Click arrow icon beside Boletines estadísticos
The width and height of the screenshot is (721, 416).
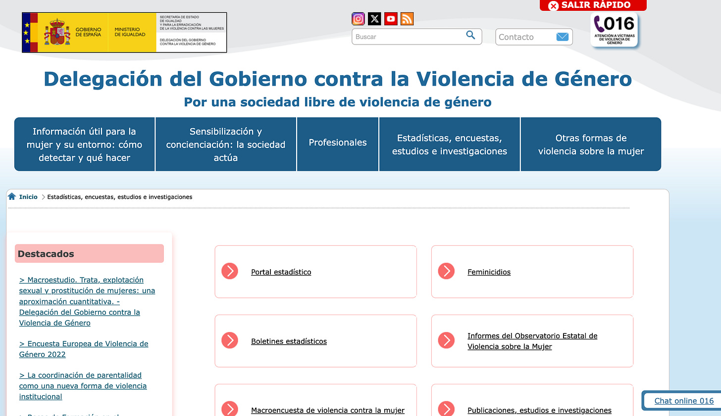[230, 340]
